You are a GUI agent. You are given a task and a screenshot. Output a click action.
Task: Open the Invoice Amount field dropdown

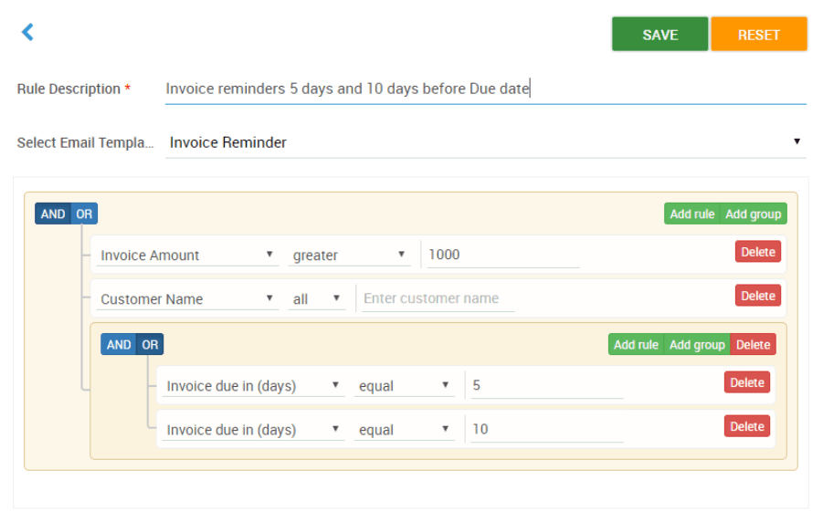tap(187, 256)
